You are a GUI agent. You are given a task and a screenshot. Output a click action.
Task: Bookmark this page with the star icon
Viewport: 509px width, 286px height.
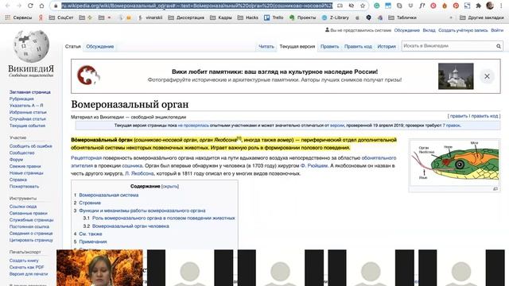[x=363, y=6]
